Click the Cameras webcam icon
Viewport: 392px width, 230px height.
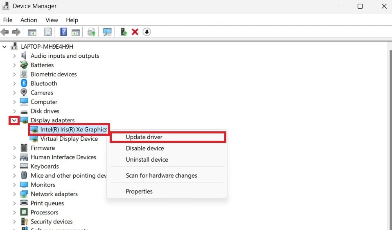[x=24, y=92]
